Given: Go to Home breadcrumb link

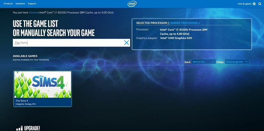Looking at the screenshot, I should [x=33, y=12].
